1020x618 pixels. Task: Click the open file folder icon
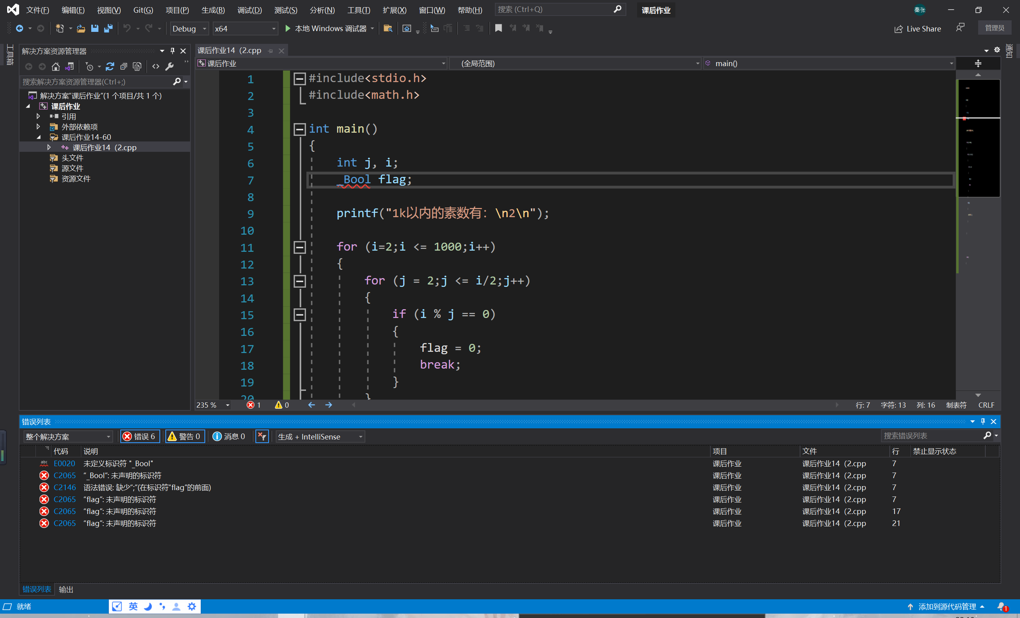point(81,29)
